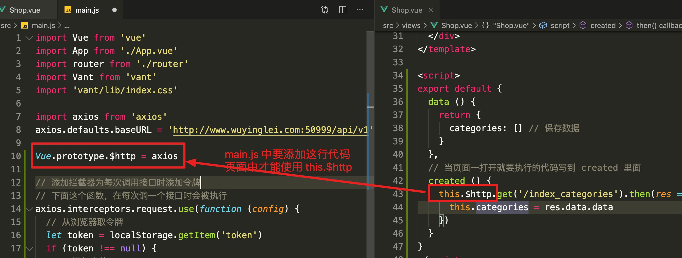Screen dimensions: 682x258
Task: Click the comment on line 12 in main.js
Action: point(118,183)
